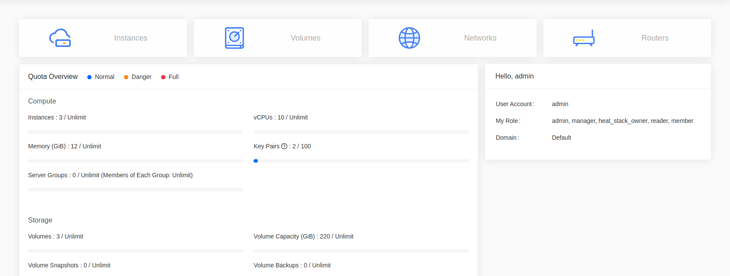Image resolution: width=730 pixels, height=276 pixels.
Task: Open the Networks link
Action: tap(480, 38)
